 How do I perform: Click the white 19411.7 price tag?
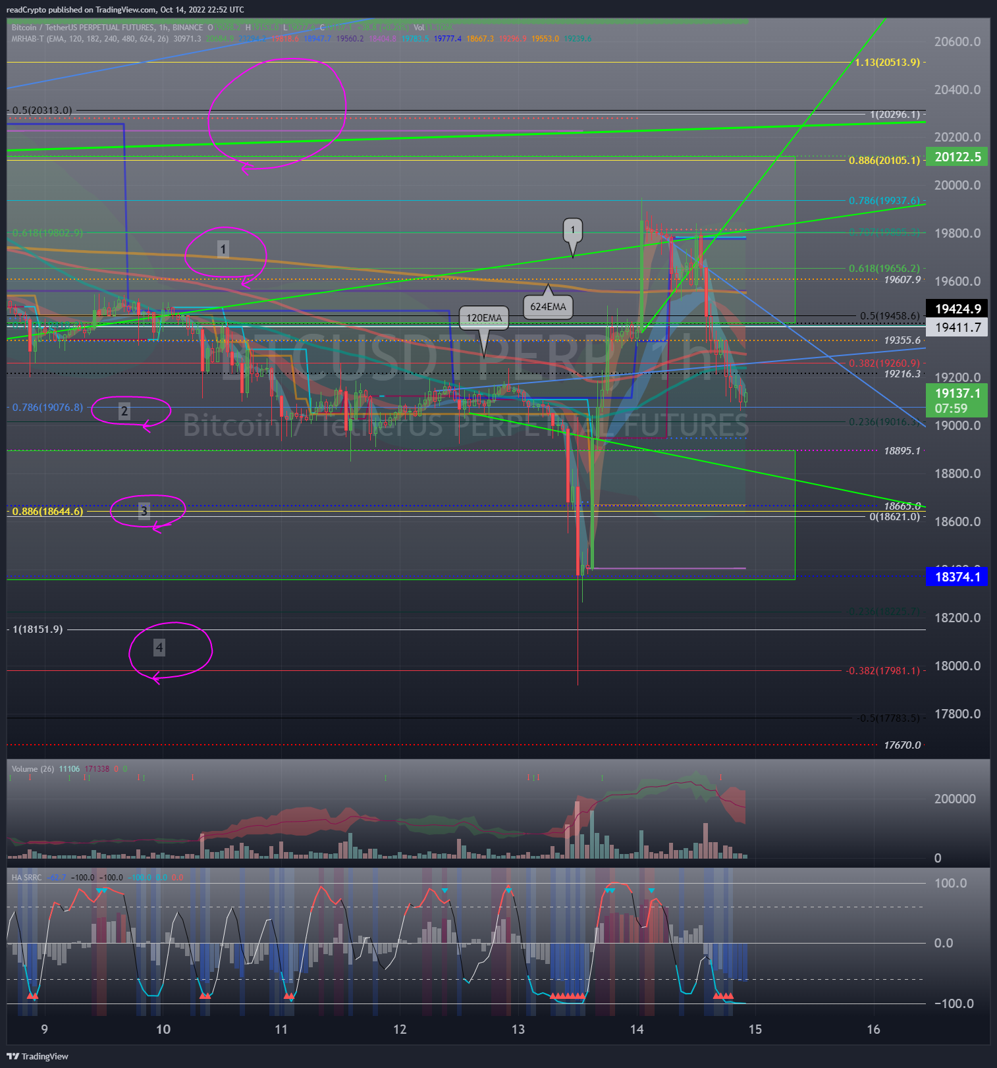coord(957,327)
